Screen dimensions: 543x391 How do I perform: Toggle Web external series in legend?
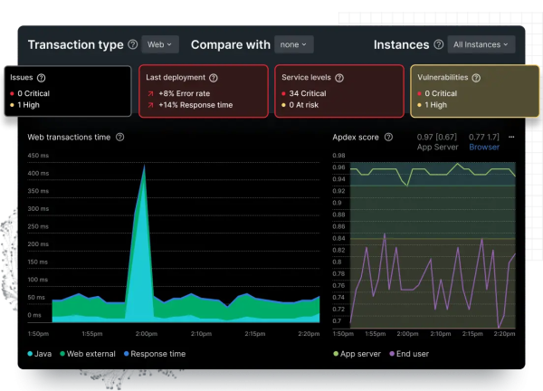click(87, 354)
